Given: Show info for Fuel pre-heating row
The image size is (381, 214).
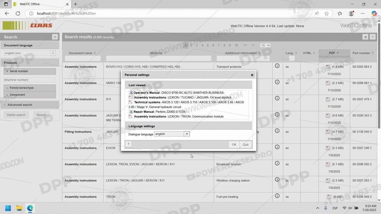Looking at the screenshot, I should (277, 196).
